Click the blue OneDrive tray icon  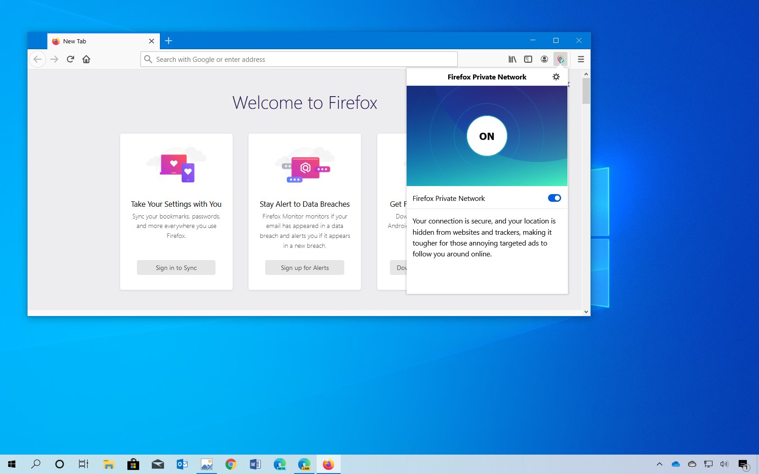pyautogui.click(x=676, y=464)
